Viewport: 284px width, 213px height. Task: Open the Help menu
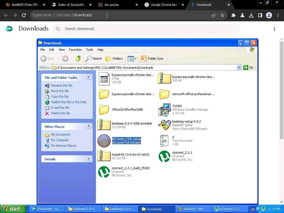click(x=100, y=50)
